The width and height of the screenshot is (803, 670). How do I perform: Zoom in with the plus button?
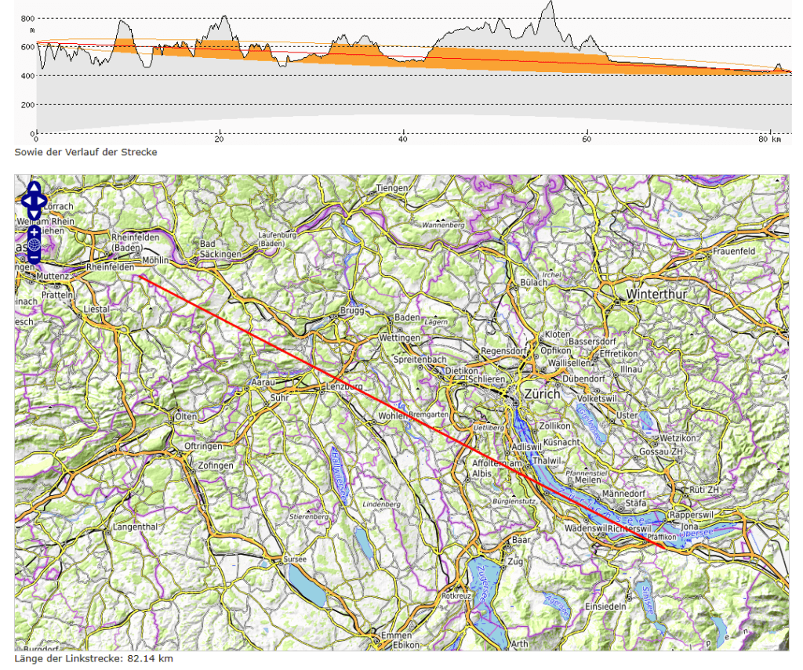click(x=34, y=233)
